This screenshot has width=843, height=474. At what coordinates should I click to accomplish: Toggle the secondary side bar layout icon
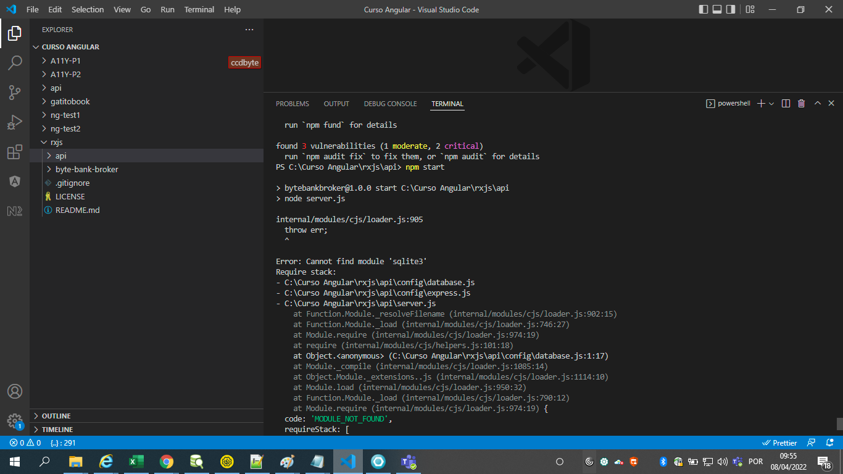pyautogui.click(x=731, y=9)
